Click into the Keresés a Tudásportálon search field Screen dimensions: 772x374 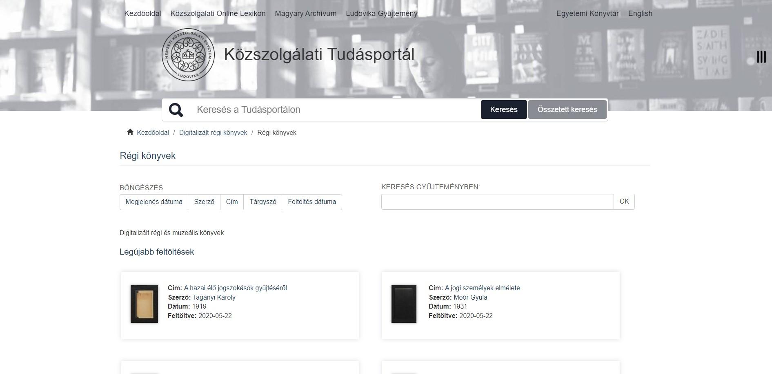tap(336, 110)
